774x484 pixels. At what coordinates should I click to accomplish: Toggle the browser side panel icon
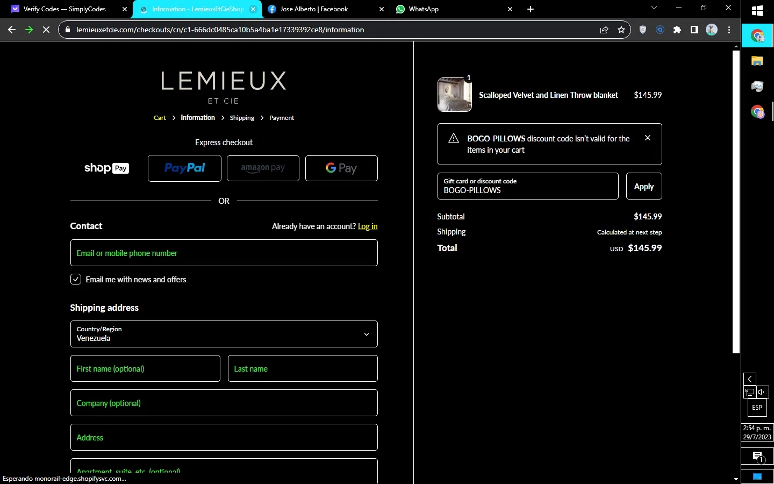(x=694, y=30)
